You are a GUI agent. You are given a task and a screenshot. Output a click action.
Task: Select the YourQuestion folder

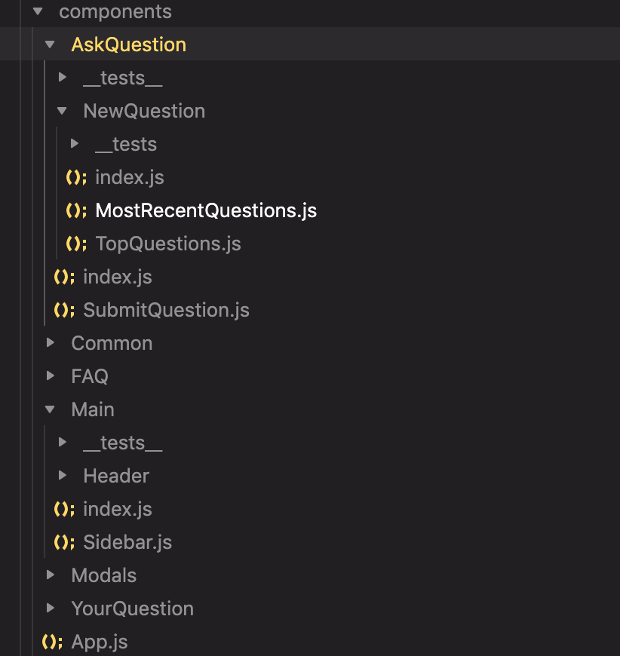point(132,608)
